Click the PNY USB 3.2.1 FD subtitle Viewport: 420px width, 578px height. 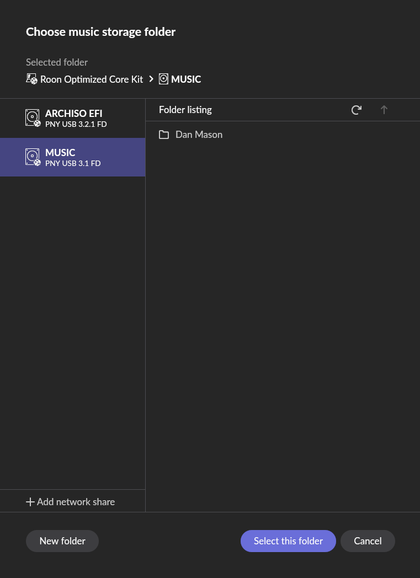(x=76, y=124)
